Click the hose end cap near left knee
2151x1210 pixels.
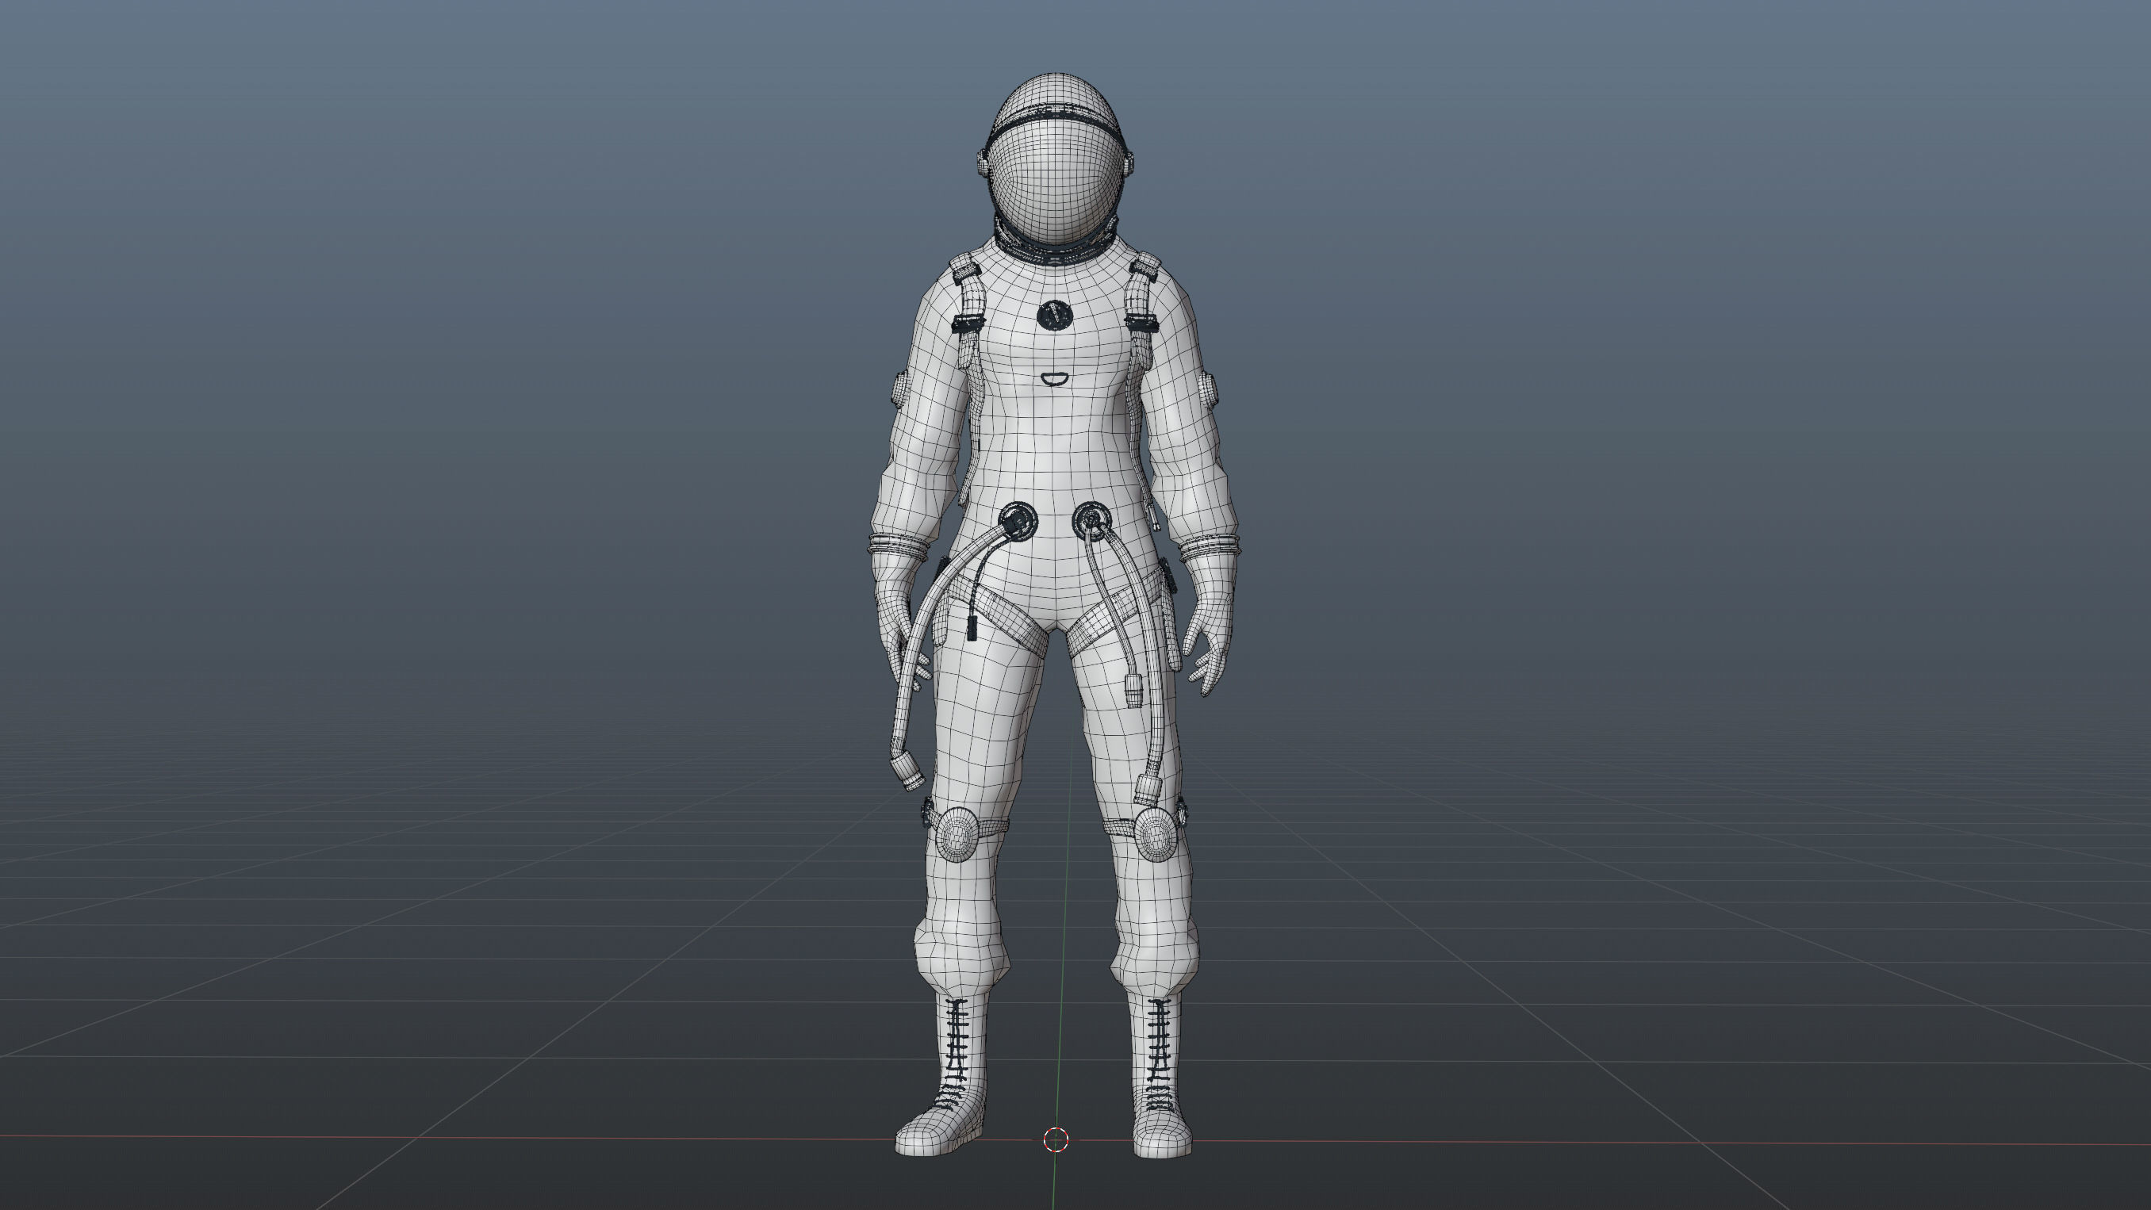tap(909, 771)
